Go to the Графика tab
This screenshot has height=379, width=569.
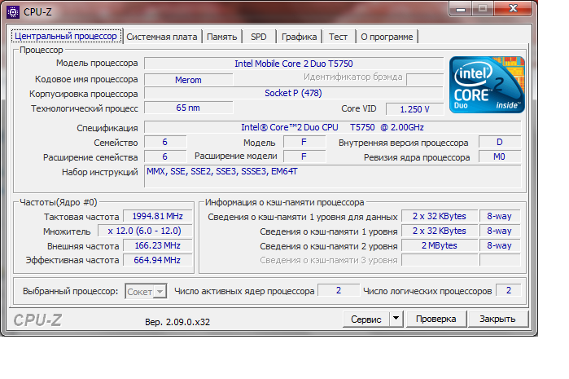coord(299,37)
